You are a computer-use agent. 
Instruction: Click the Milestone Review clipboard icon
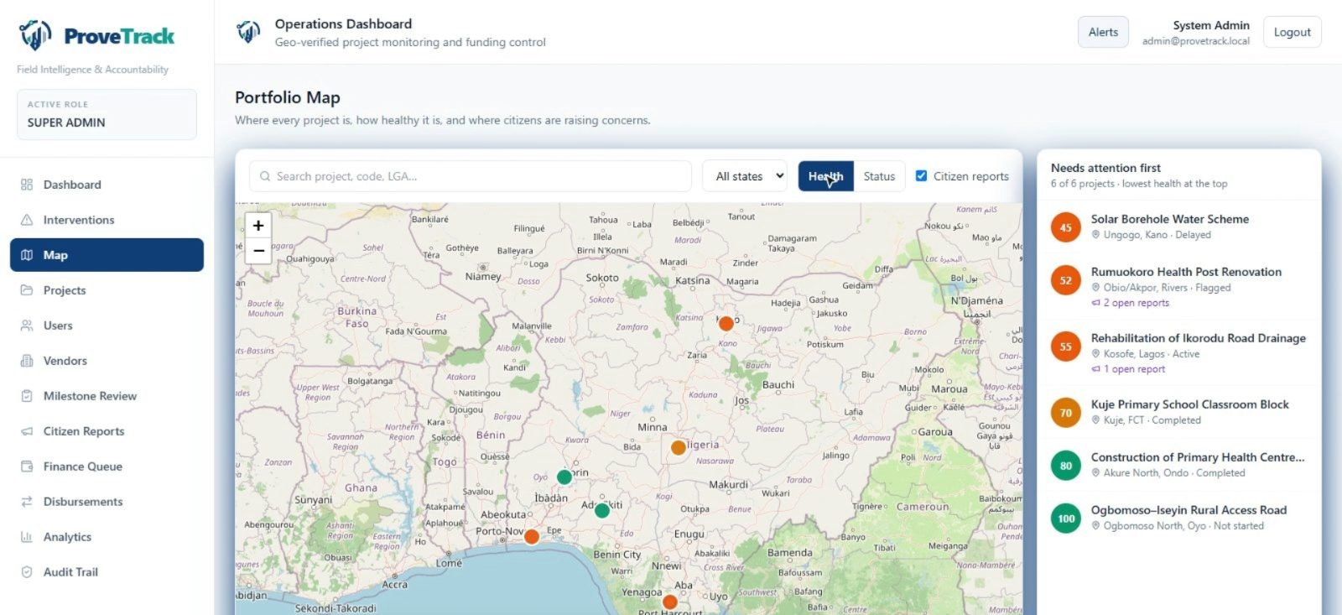pyautogui.click(x=27, y=396)
